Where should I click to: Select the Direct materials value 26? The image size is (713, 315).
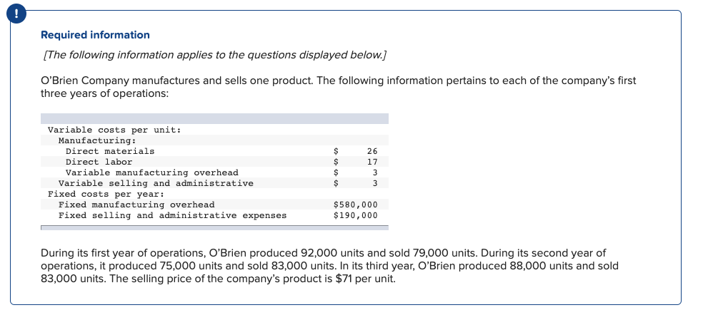[372, 151]
